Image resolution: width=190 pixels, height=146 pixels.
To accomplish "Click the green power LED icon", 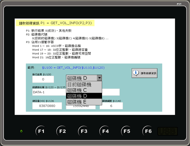I will coord(21,131).
